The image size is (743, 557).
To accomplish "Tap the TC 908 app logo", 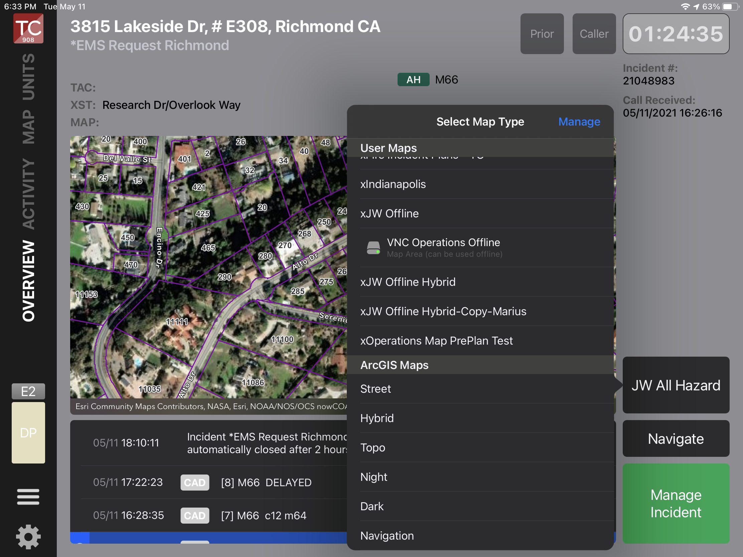I will coord(28,28).
